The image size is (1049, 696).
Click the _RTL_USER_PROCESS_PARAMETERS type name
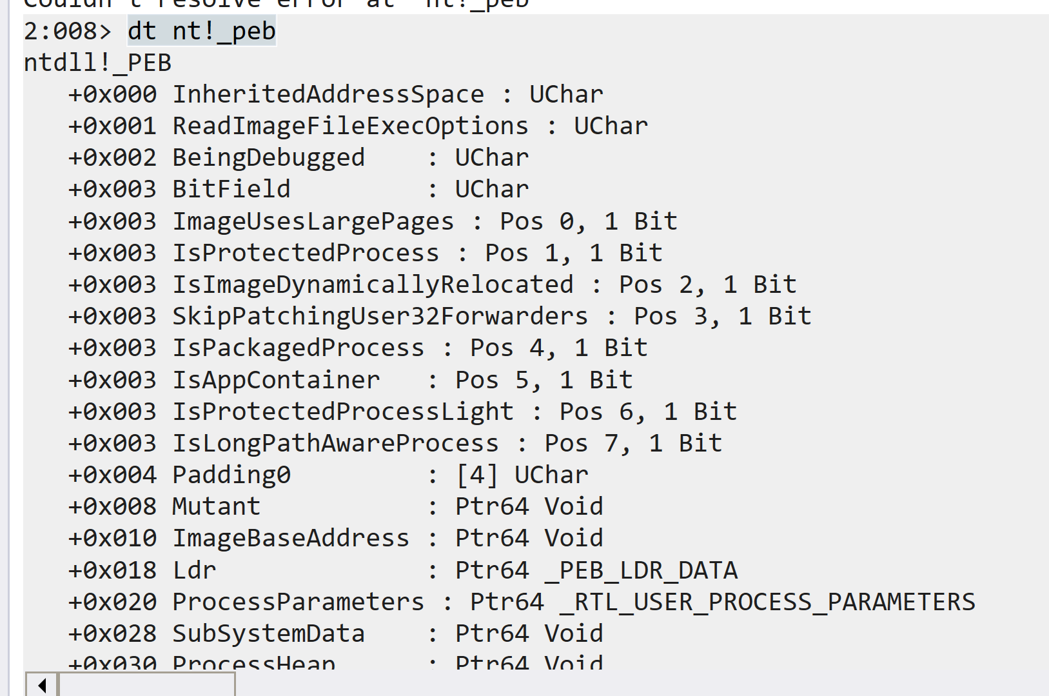point(767,602)
